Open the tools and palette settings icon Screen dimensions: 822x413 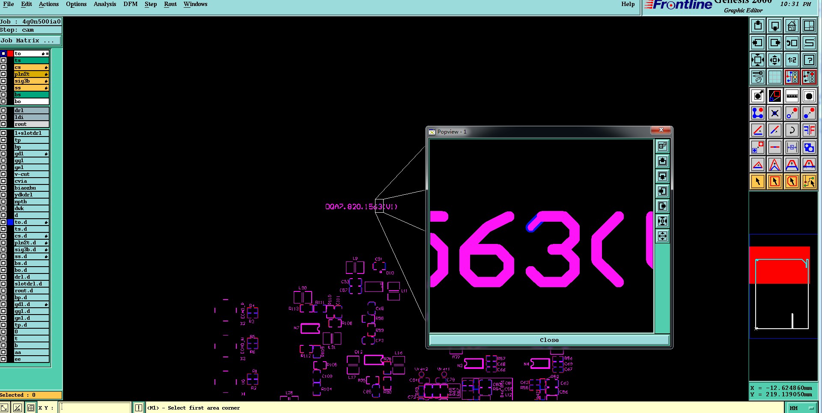[x=758, y=77]
